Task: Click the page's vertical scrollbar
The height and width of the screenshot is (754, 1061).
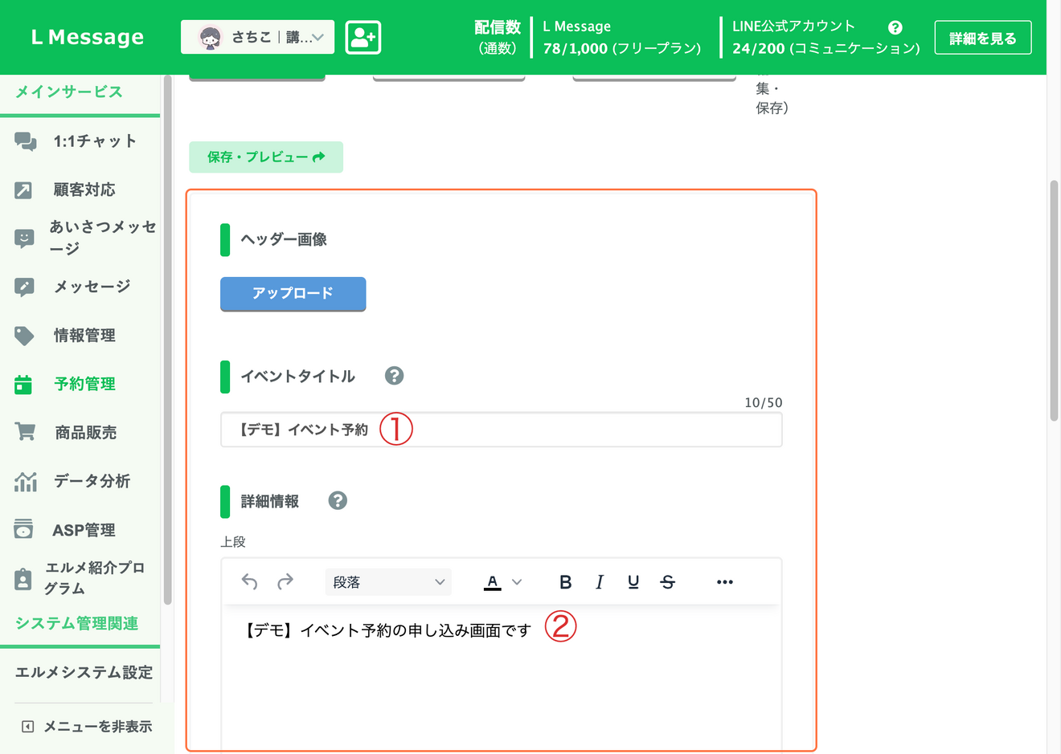Action: [x=1054, y=301]
